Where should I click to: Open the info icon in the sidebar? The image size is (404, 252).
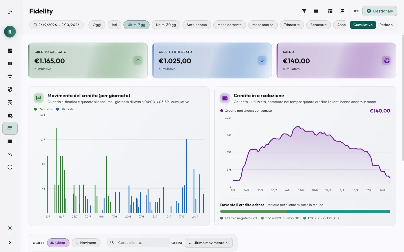tap(10, 167)
